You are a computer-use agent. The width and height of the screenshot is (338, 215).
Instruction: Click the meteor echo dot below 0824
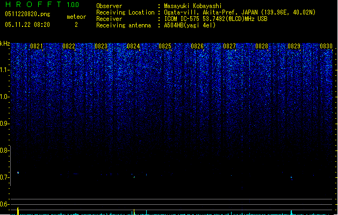pyautogui.click(x=134, y=177)
